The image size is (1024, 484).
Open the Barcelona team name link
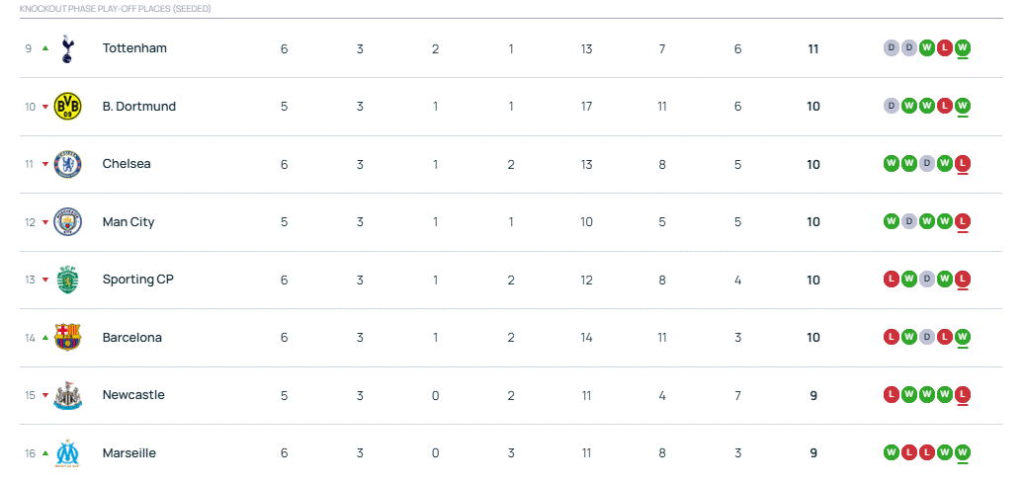pos(132,338)
